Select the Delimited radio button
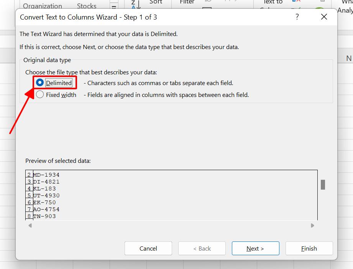Viewport: 353px width, 269px height. pyautogui.click(x=40, y=83)
